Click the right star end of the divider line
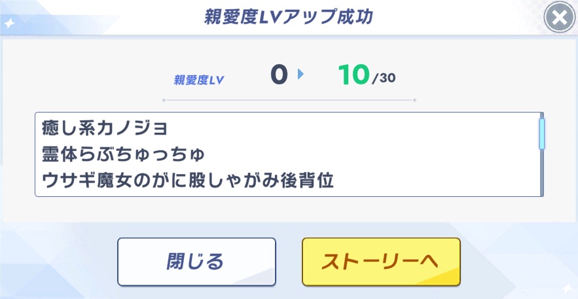 (414, 100)
